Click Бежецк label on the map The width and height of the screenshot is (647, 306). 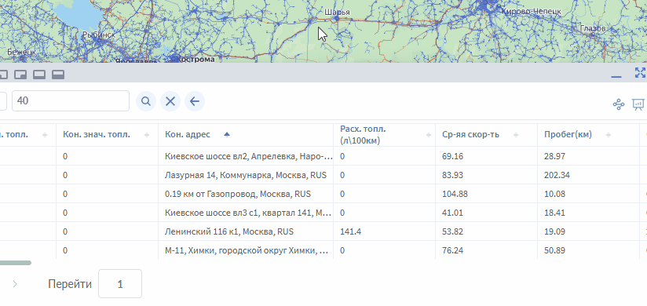[22, 52]
